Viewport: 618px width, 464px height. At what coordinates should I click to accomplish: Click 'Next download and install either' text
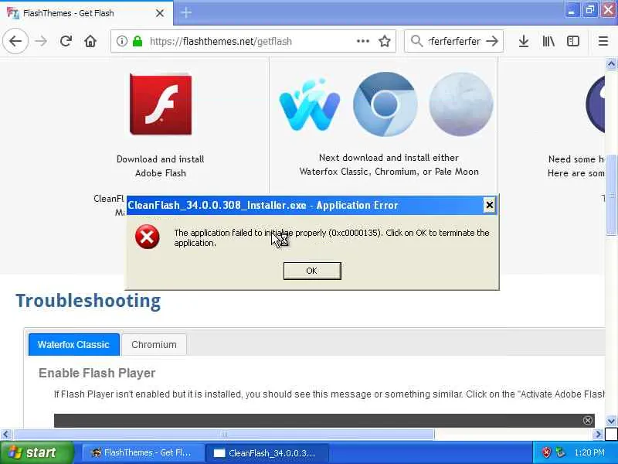point(389,158)
